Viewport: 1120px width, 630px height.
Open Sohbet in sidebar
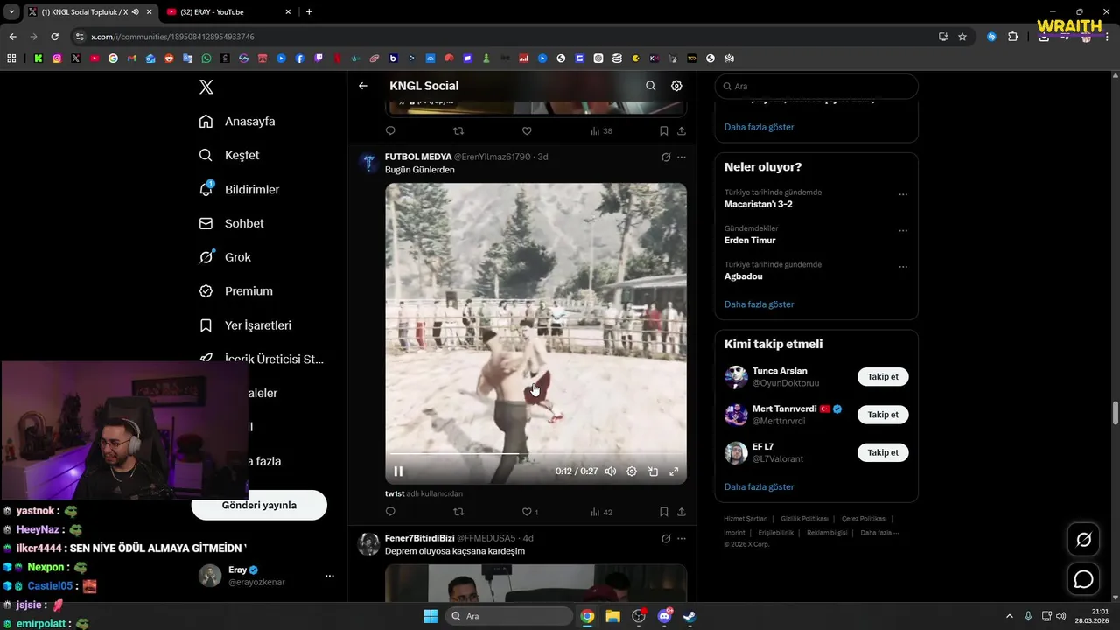pos(231,223)
